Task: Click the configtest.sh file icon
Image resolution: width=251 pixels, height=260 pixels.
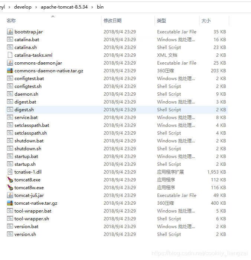Action: (x=10, y=86)
